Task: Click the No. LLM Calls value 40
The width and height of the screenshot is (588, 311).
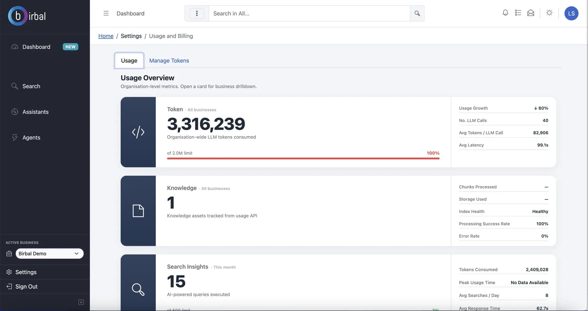Action: click(545, 120)
